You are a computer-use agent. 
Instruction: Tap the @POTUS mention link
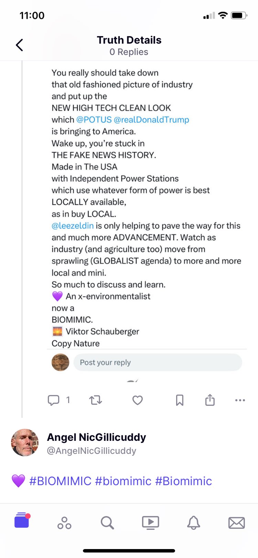[94, 120]
